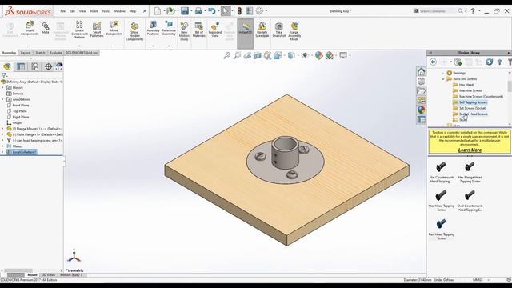
Task: Switch to the Layout tab
Action: [25, 53]
